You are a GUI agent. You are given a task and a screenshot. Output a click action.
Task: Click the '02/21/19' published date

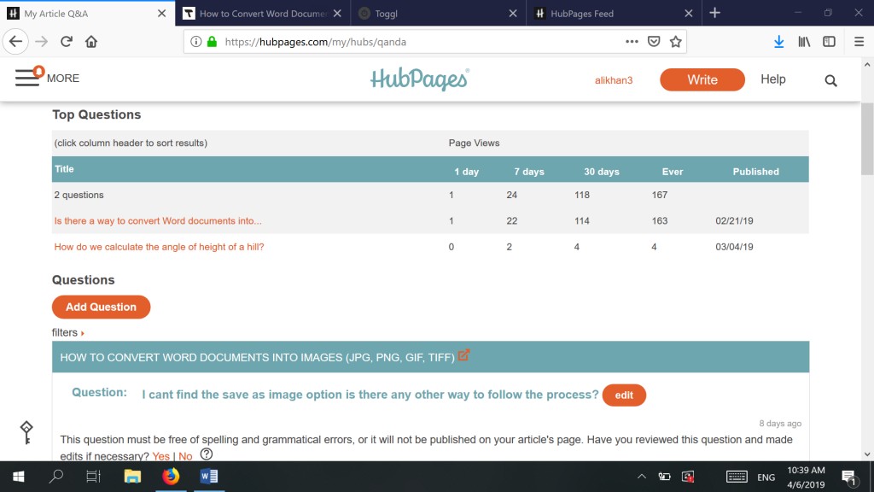tap(734, 221)
